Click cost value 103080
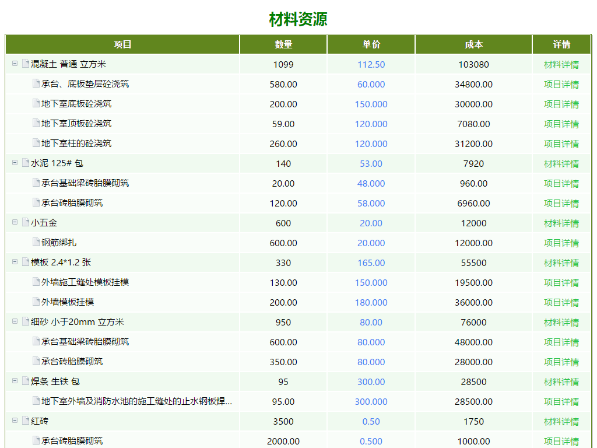The height and width of the screenshot is (448, 597). [x=473, y=64]
